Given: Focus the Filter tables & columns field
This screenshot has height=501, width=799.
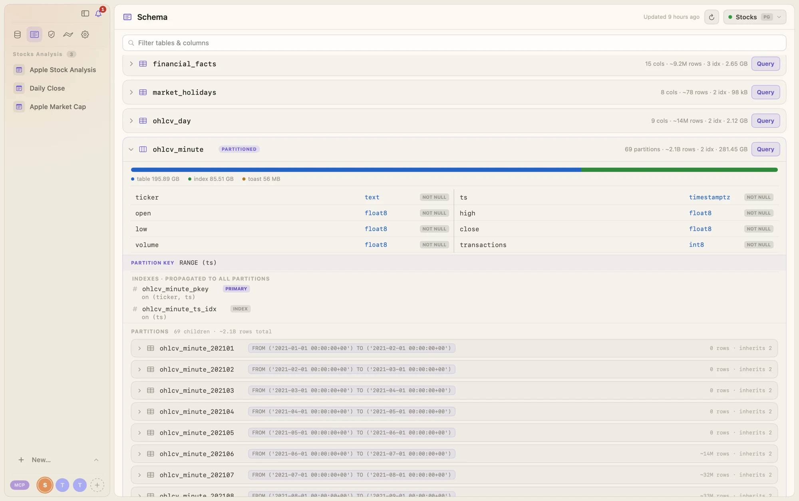Looking at the screenshot, I should pyautogui.click(x=454, y=43).
